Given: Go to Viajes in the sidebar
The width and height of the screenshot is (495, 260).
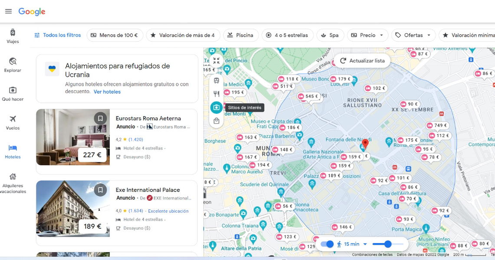Looking at the screenshot, I should [x=13, y=36].
